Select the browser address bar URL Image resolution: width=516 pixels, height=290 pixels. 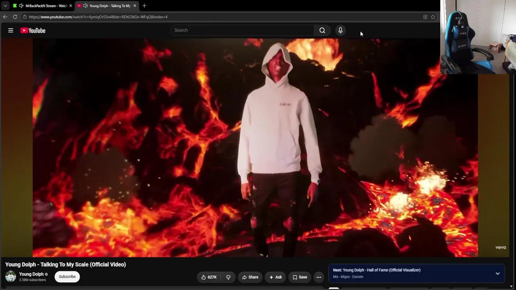click(x=98, y=17)
